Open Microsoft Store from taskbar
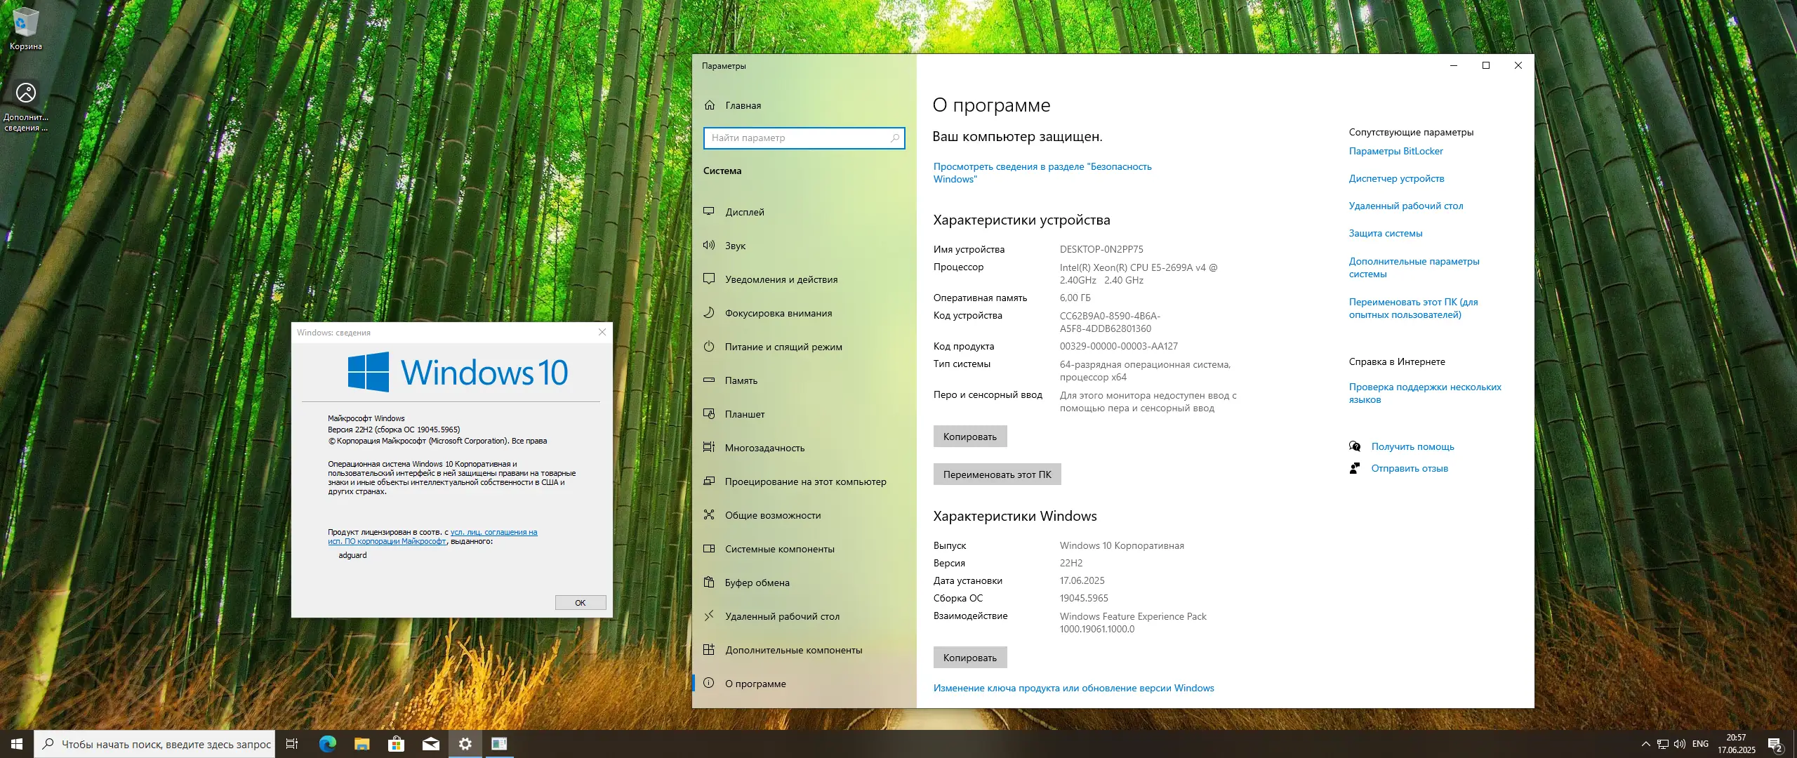The height and width of the screenshot is (758, 1797). tap(396, 744)
